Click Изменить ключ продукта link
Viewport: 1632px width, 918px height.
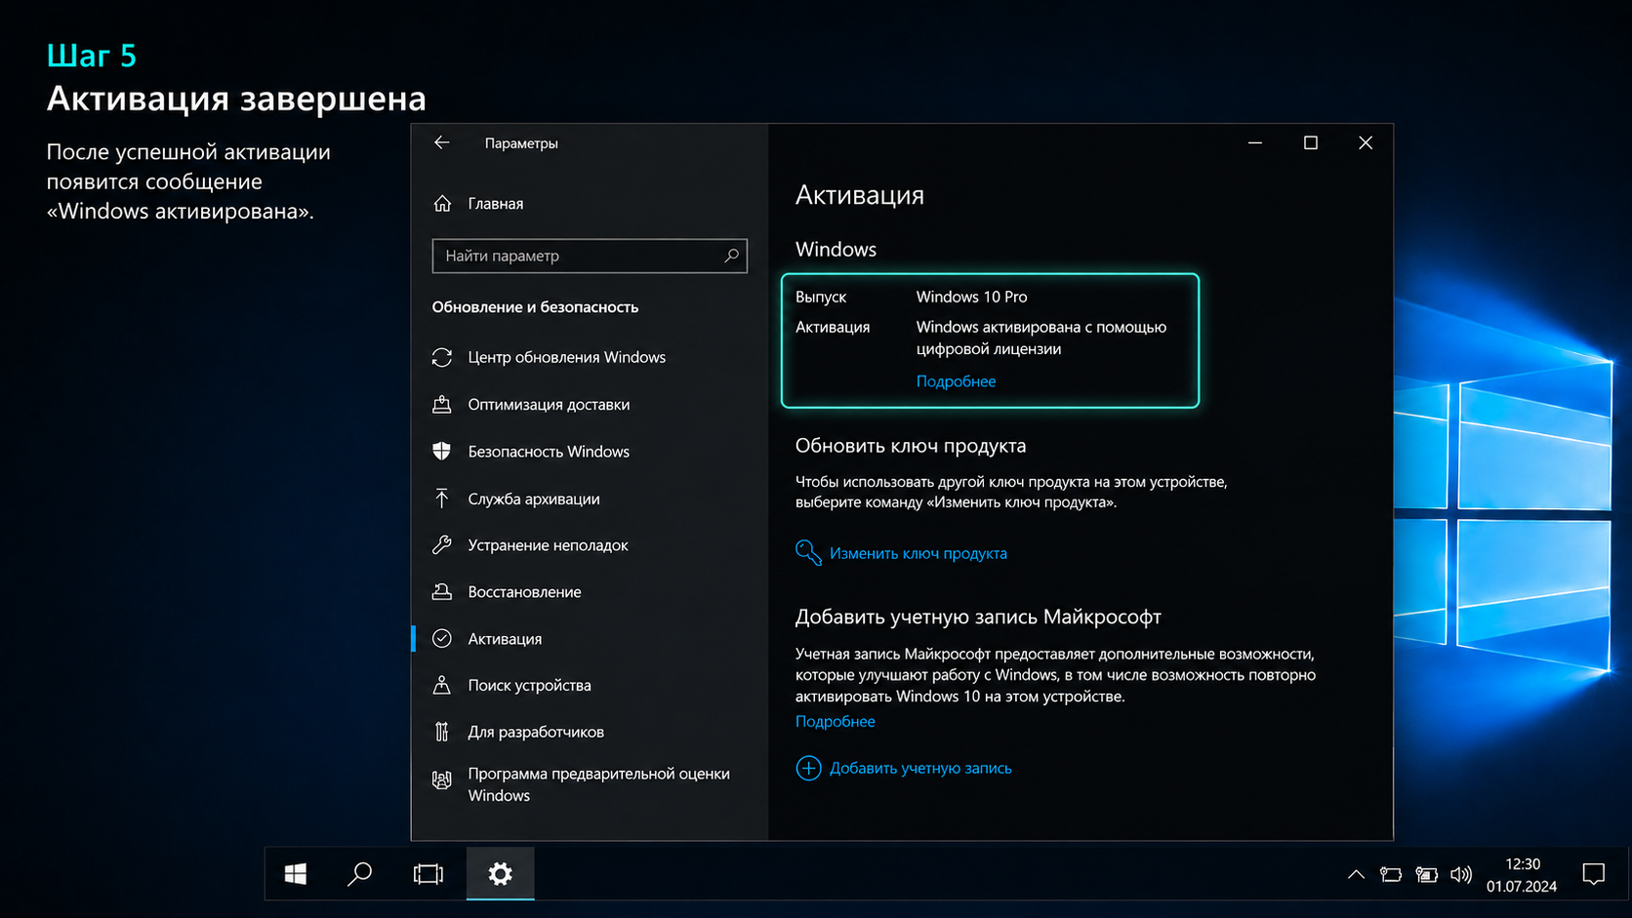[x=918, y=553]
